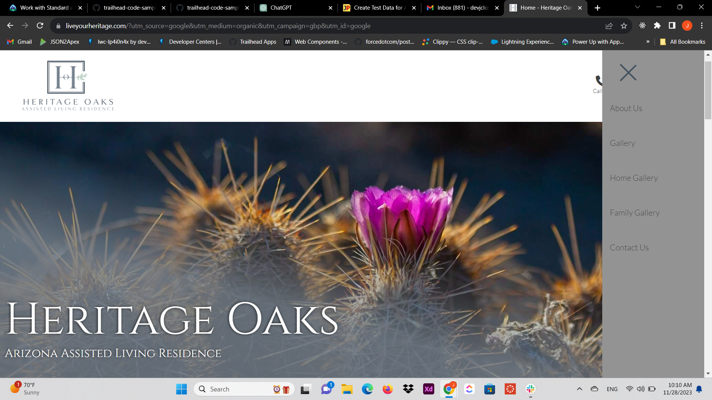Go to Contact Us page
The width and height of the screenshot is (712, 400).
(x=629, y=248)
